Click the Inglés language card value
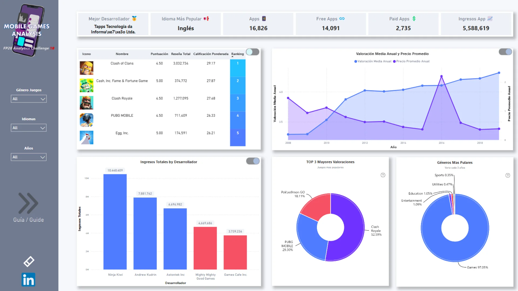The image size is (518, 291). (186, 28)
